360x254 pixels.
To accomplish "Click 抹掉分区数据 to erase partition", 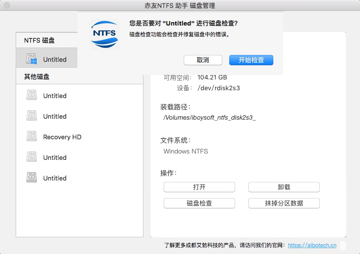I will (x=284, y=203).
